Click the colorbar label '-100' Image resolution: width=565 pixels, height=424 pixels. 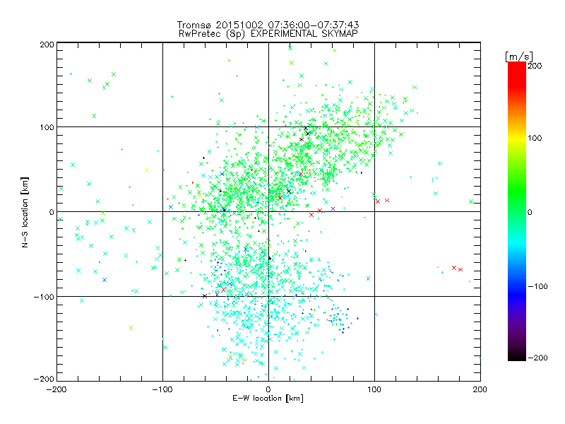coord(537,286)
